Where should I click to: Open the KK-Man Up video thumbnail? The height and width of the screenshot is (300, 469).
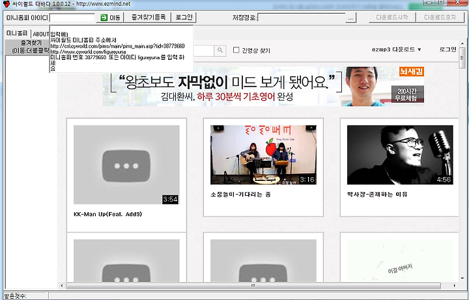coord(126,165)
